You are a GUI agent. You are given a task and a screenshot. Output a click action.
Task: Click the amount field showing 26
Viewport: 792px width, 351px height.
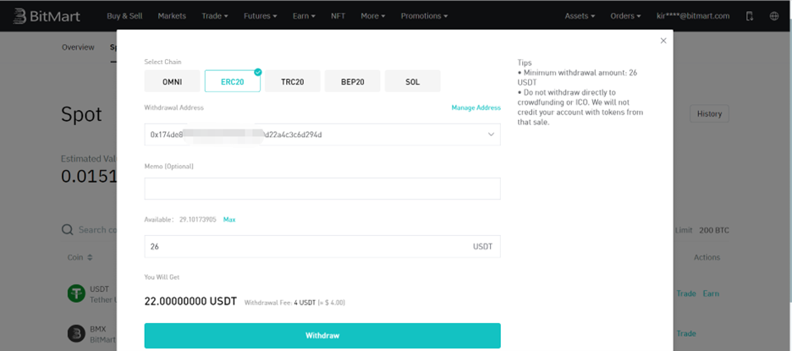point(322,246)
